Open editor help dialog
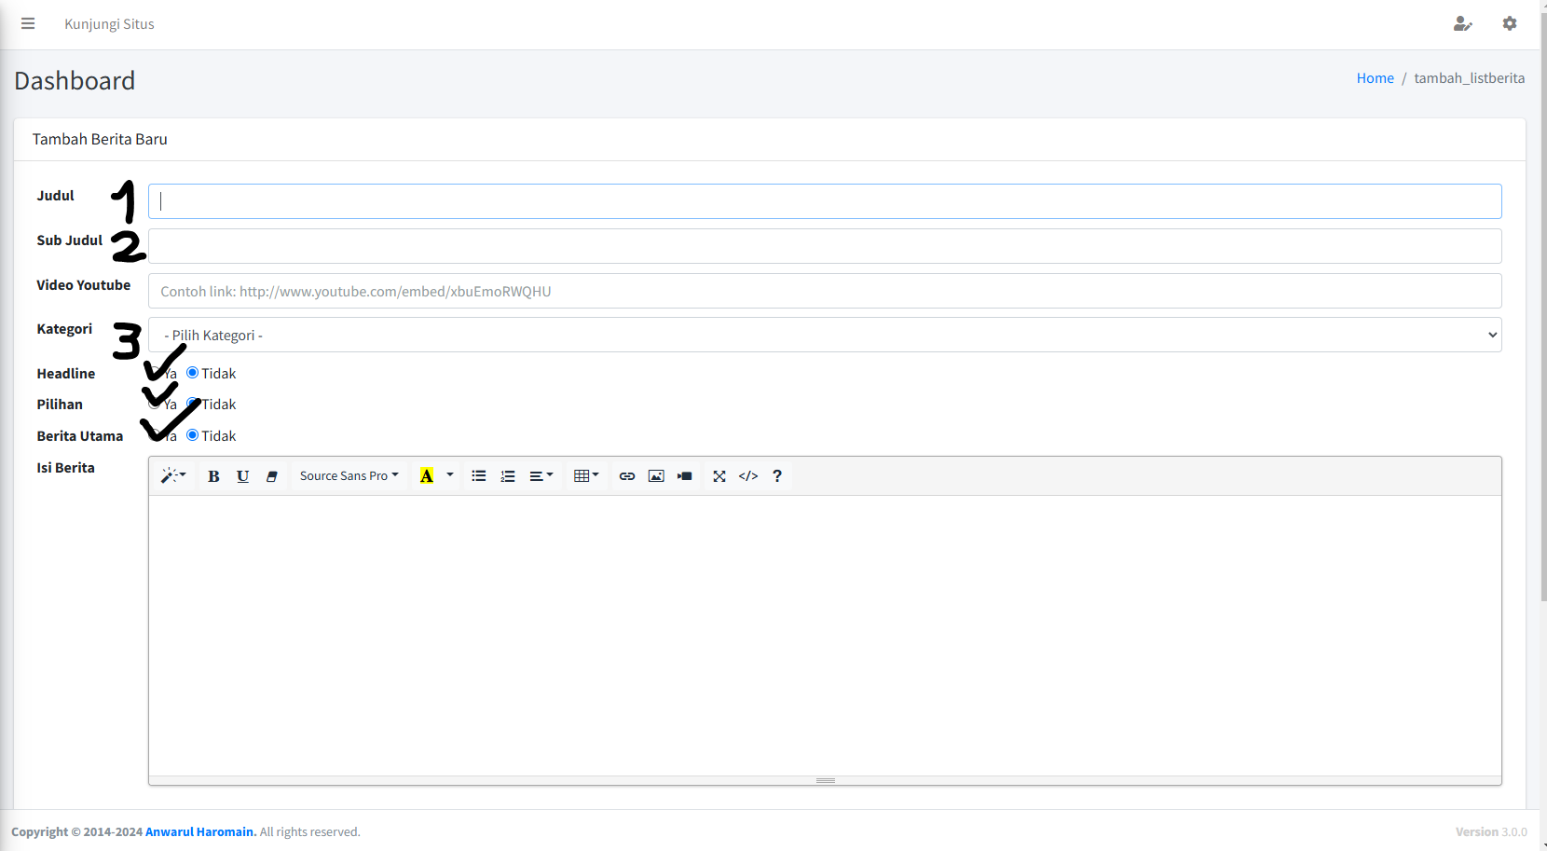Viewport: 1547px width, 851px height. [777, 475]
